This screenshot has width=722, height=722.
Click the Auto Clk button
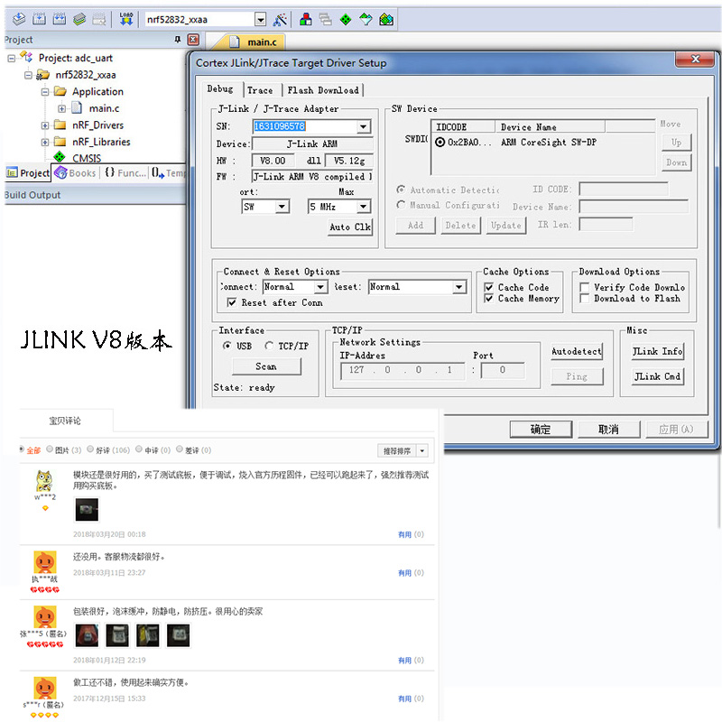click(x=350, y=227)
